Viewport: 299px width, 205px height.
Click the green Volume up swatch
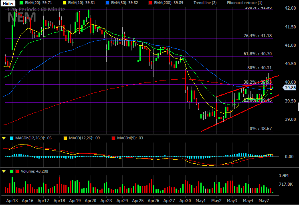12,171
